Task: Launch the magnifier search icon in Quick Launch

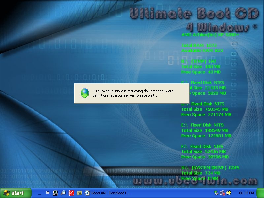Action: point(63,193)
